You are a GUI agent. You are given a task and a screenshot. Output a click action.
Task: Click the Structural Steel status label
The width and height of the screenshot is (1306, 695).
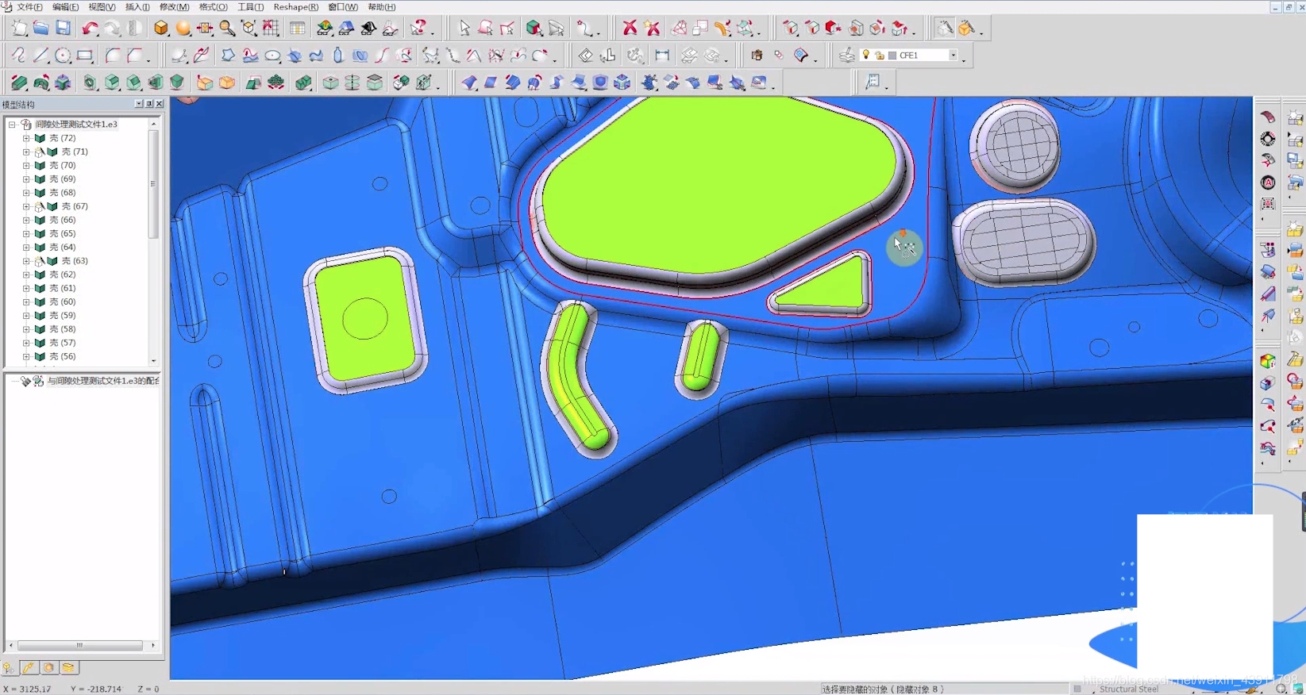point(1129,689)
